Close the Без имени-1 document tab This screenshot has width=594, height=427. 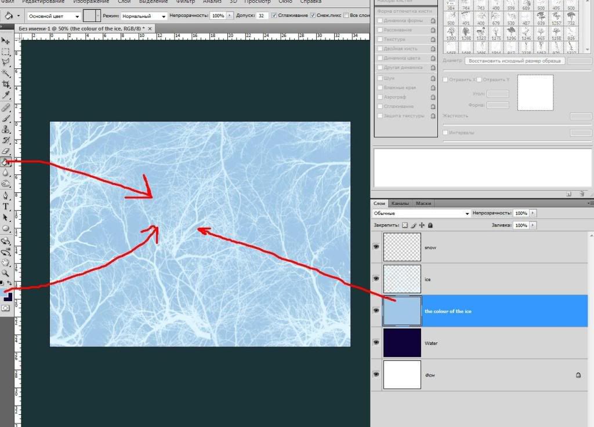pyautogui.click(x=150, y=29)
